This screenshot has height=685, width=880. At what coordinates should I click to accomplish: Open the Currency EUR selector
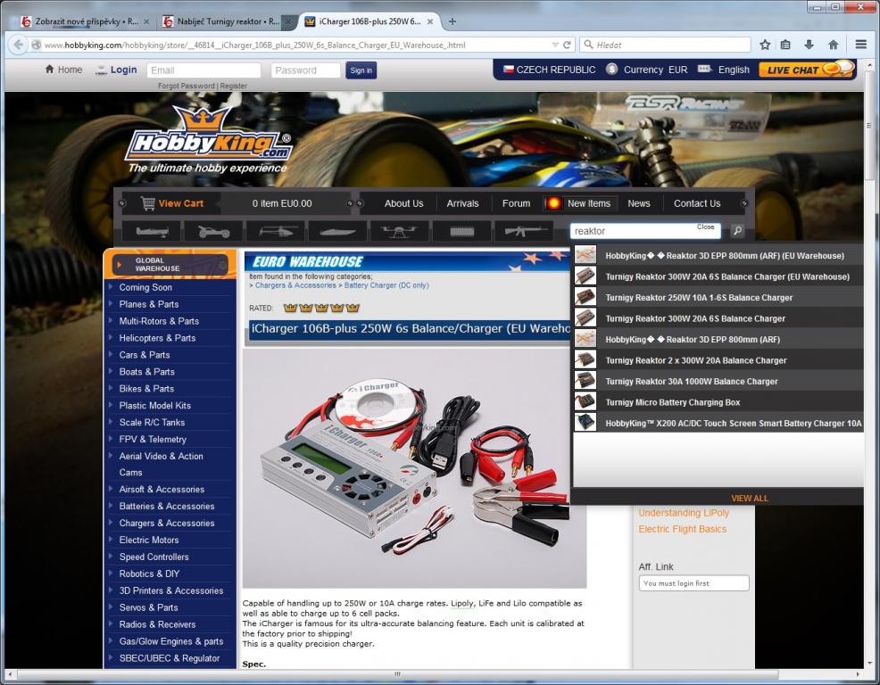point(647,70)
